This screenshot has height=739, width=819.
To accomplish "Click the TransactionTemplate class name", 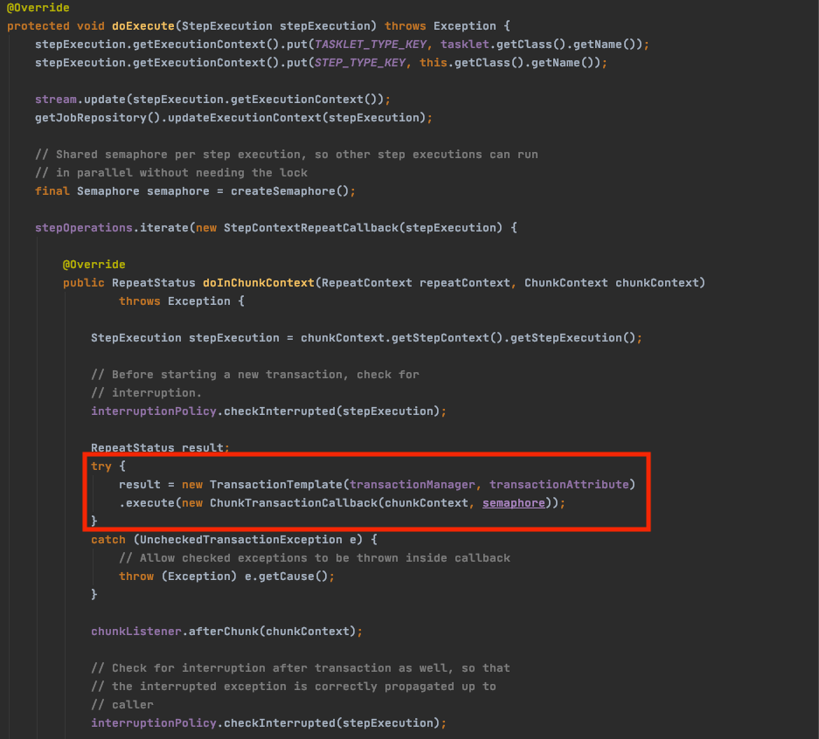I will click(x=276, y=484).
